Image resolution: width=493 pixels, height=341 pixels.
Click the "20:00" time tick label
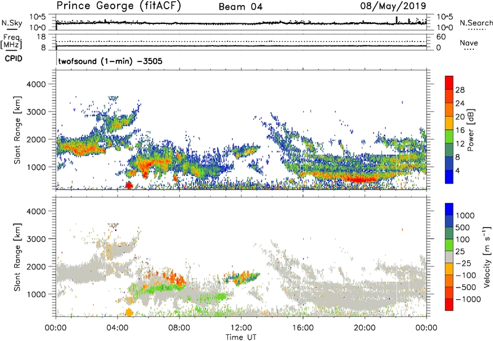[x=364, y=328]
